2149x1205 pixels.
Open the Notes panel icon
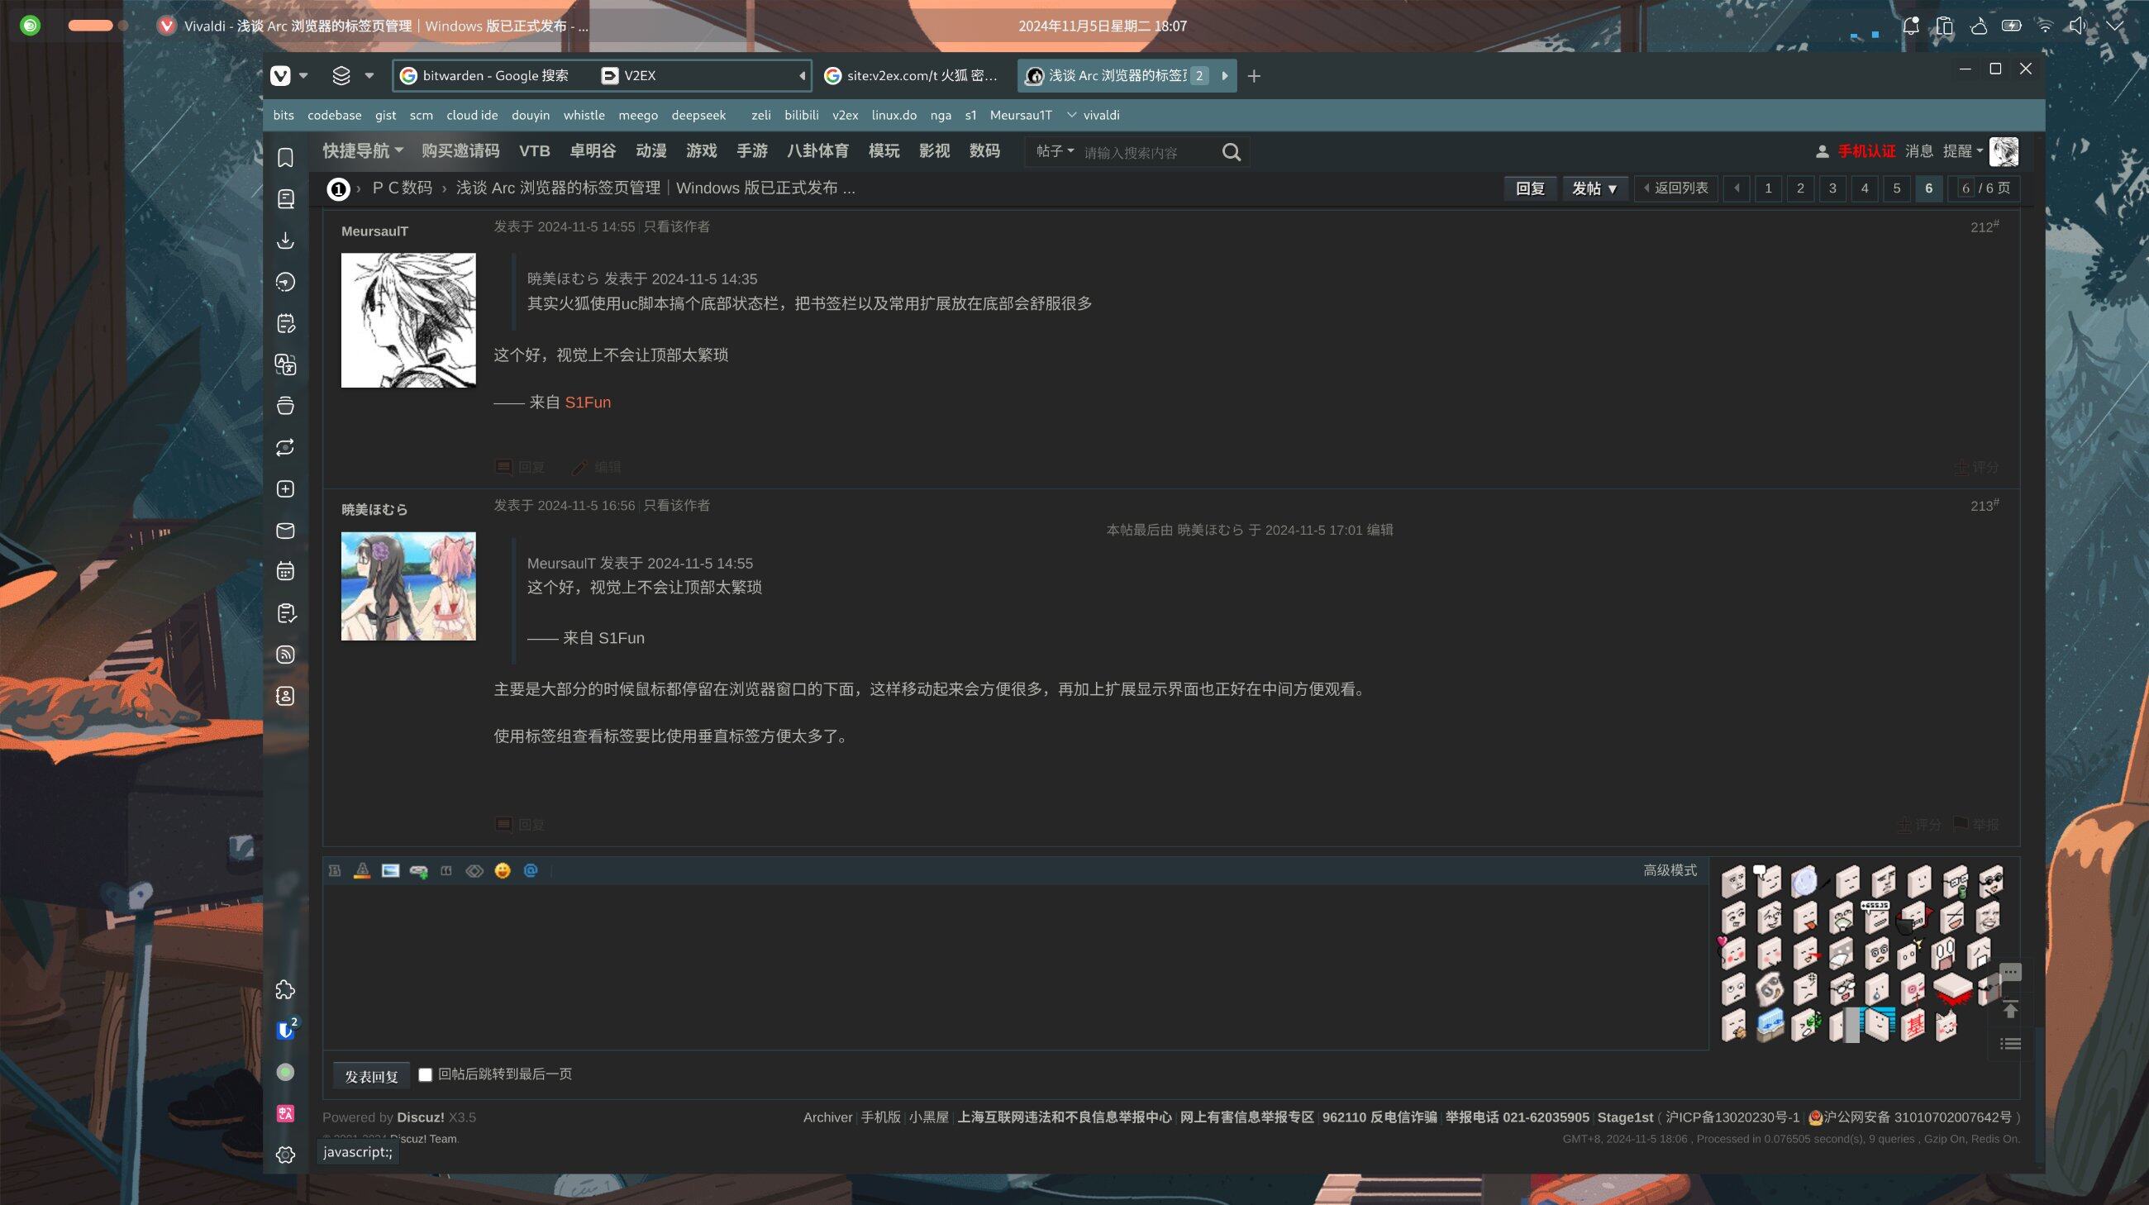pyautogui.click(x=285, y=322)
